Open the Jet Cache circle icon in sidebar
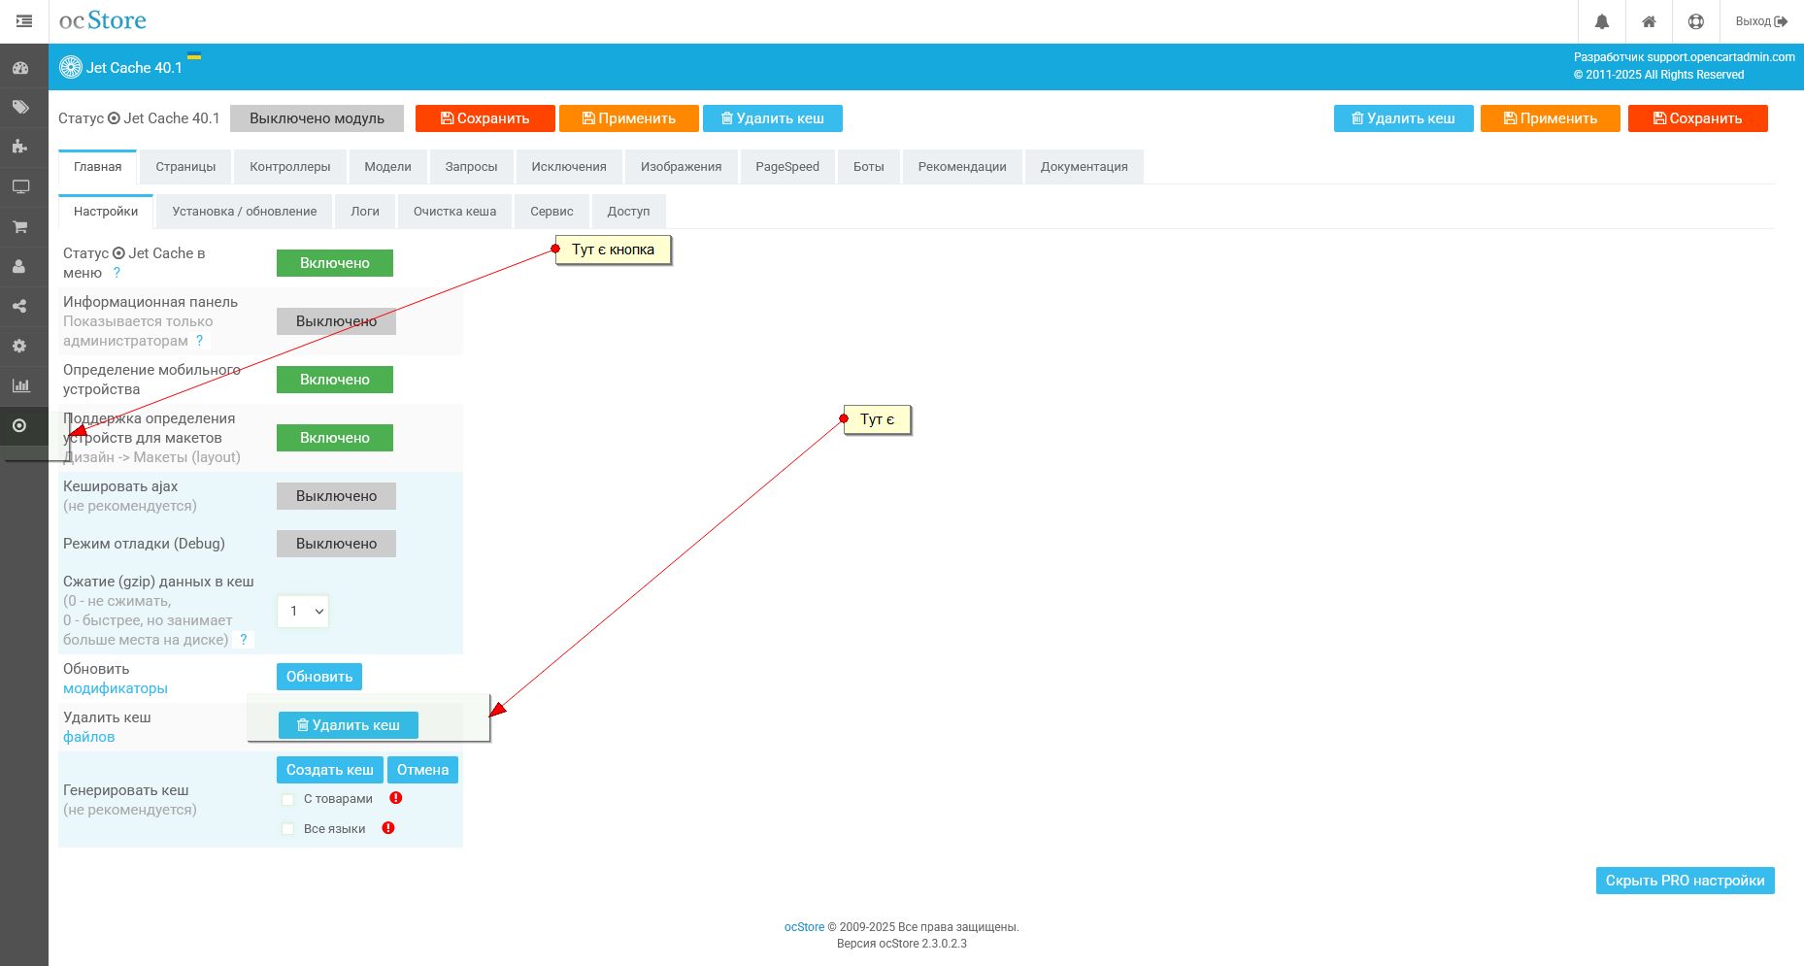The height and width of the screenshot is (966, 1804). [19, 425]
